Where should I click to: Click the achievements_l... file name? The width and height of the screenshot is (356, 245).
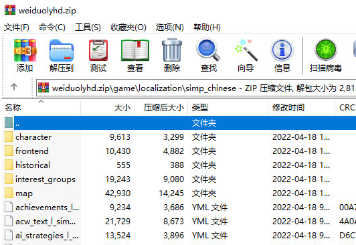tap(48, 208)
